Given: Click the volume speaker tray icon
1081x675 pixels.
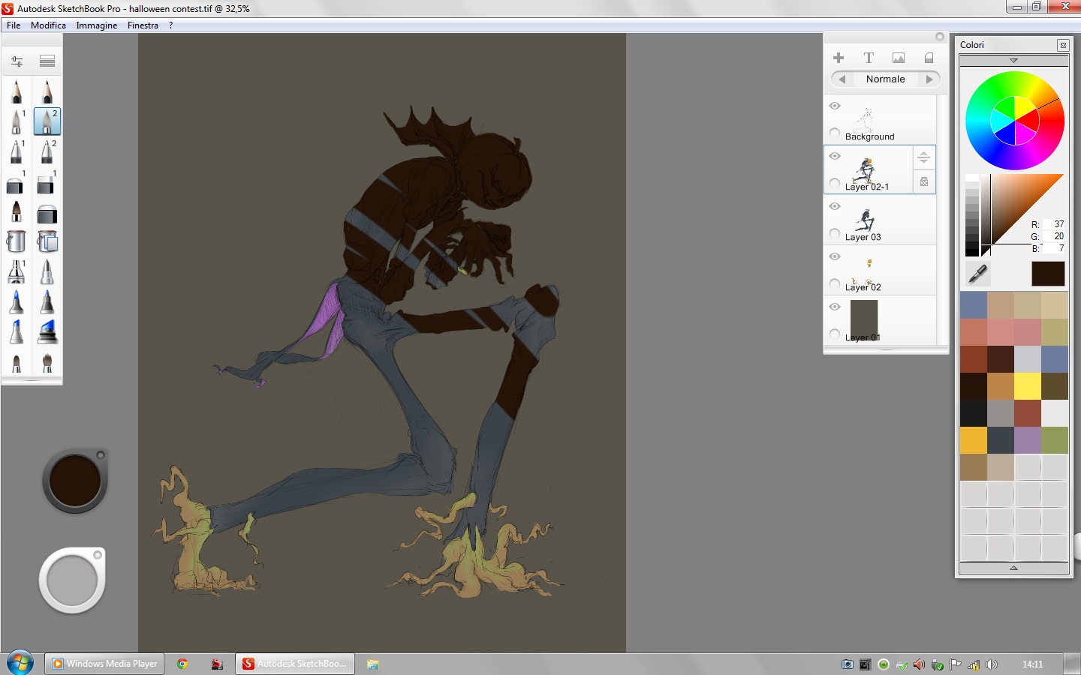Looking at the screenshot, I should pos(992,664).
